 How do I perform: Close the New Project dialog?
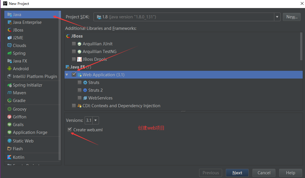click(302, 3)
